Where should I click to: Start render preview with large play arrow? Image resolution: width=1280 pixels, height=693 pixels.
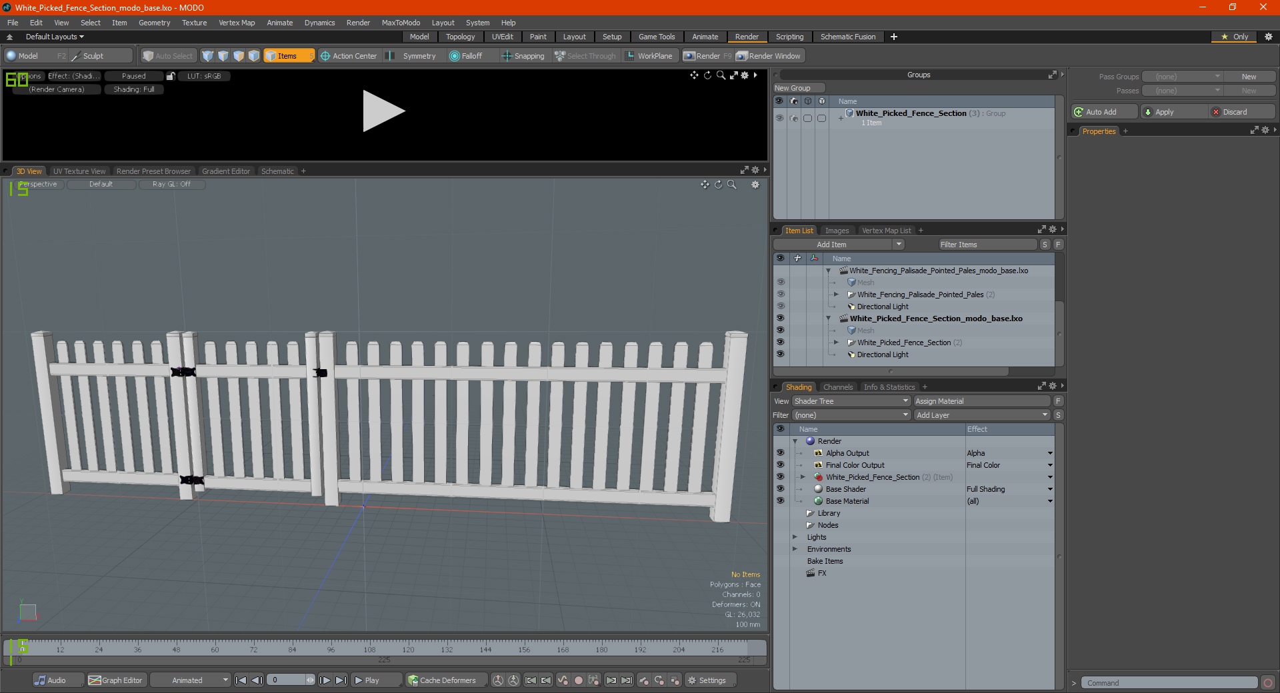pyautogui.click(x=383, y=111)
